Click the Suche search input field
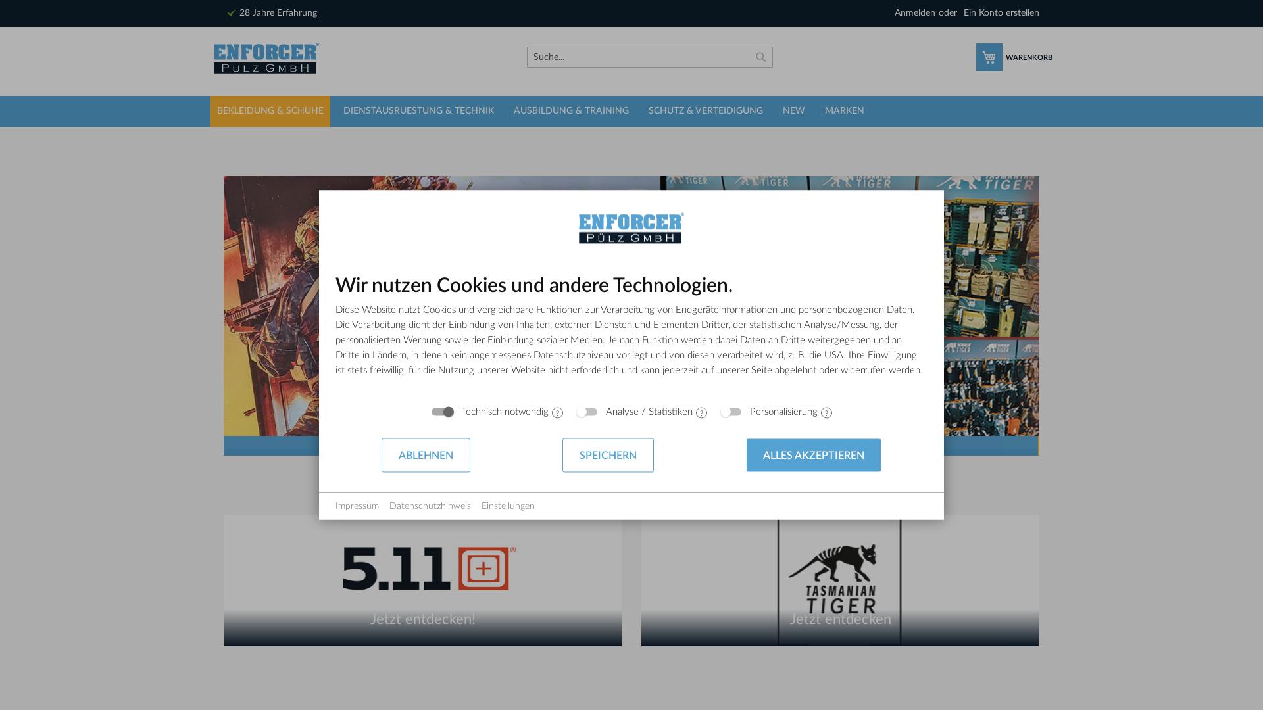This screenshot has height=710, width=1263. [x=631, y=57]
